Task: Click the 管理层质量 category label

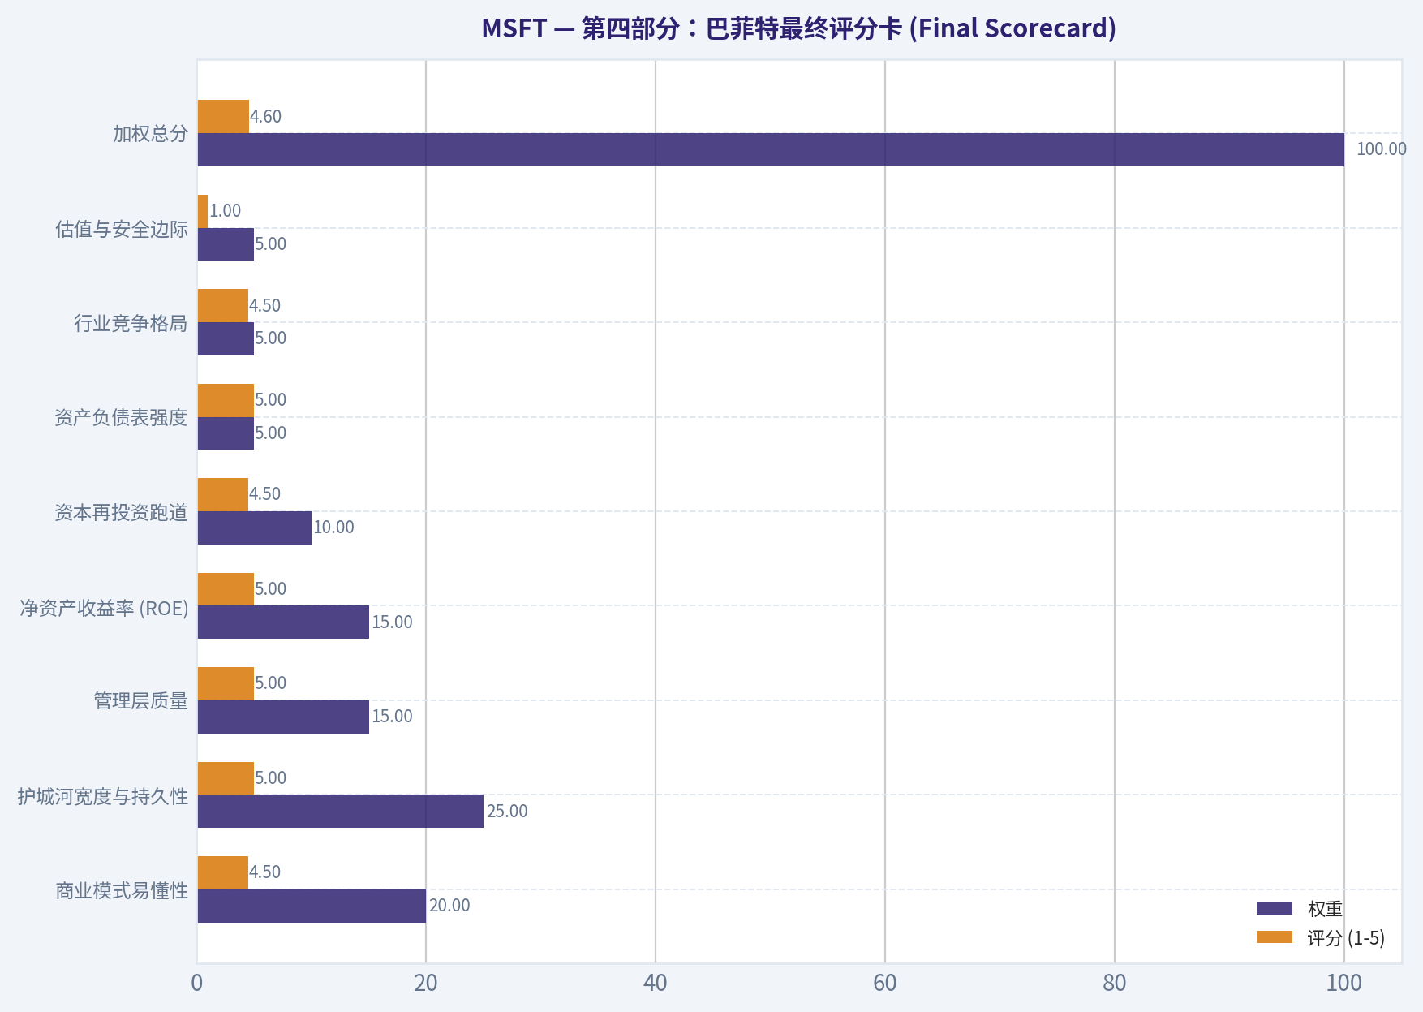Action: (140, 700)
